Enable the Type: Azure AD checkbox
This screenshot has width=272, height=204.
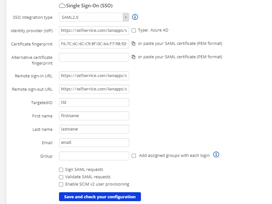tap(134, 31)
